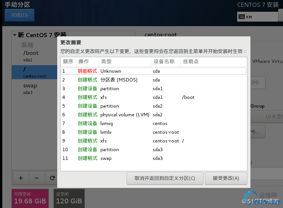The width and height of the screenshot is (283, 208).
Task: Click the cn keyboard layout field
Action: [x=258, y=17]
